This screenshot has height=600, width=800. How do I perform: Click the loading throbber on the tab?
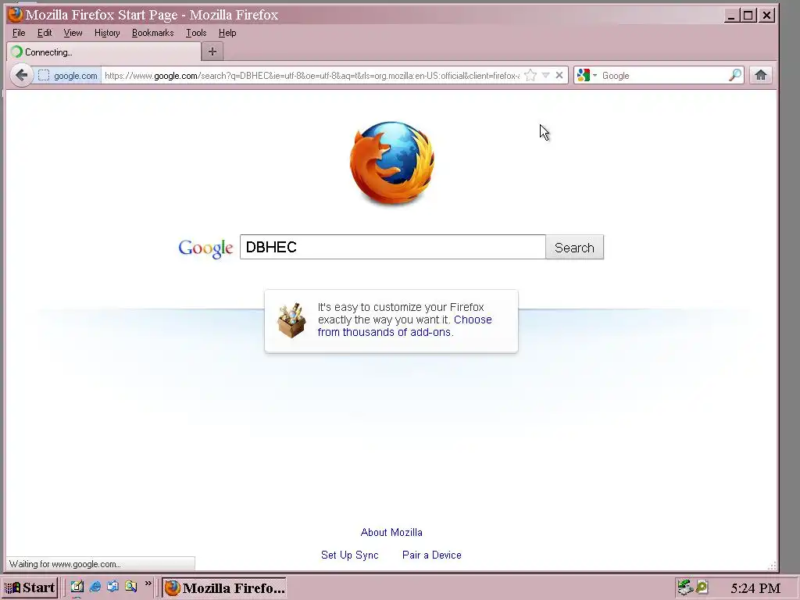(x=17, y=52)
